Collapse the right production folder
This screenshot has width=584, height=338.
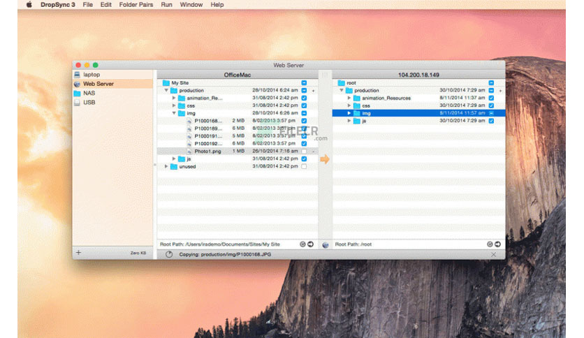coord(341,91)
